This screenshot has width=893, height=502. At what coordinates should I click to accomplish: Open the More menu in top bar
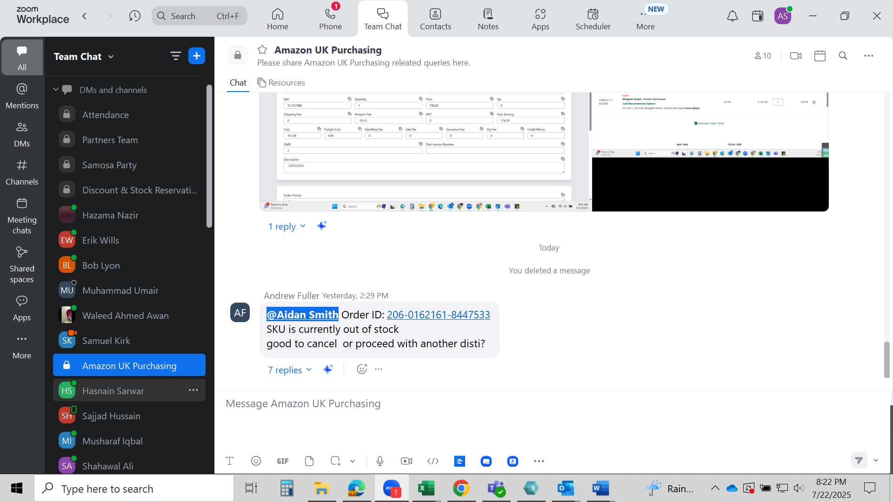pos(646,19)
